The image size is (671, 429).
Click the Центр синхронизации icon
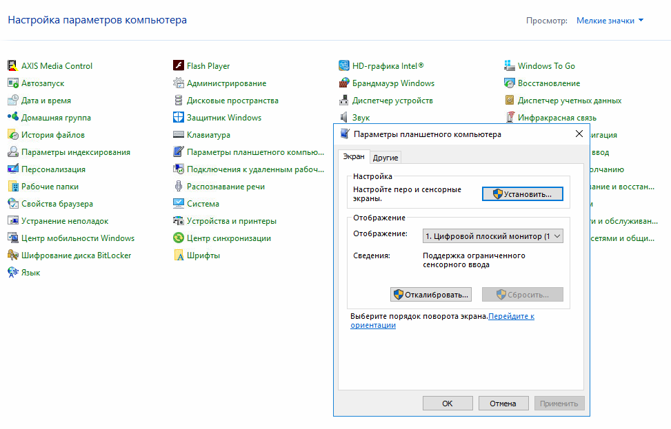pyautogui.click(x=178, y=238)
